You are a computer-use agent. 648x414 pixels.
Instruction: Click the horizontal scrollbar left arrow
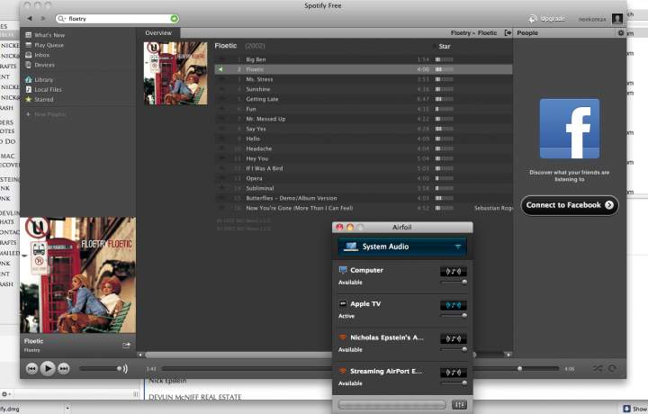pos(140,355)
